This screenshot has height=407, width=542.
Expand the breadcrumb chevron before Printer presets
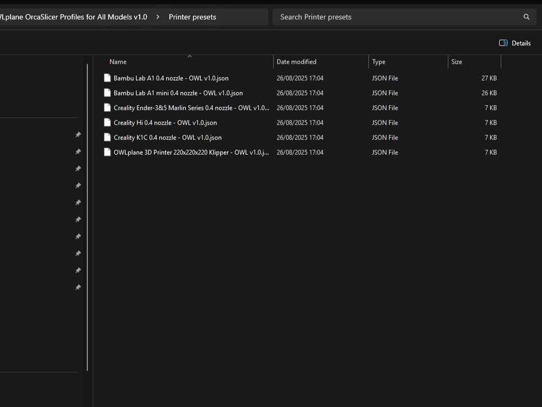(158, 17)
